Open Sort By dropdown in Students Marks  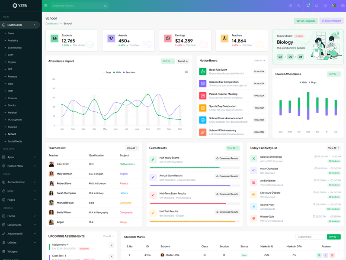click(x=333, y=237)
